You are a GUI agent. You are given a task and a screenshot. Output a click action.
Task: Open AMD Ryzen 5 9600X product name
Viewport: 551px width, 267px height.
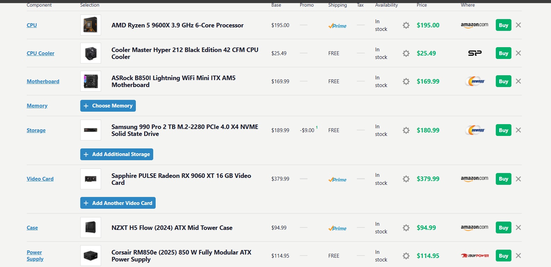click(178, 25)
